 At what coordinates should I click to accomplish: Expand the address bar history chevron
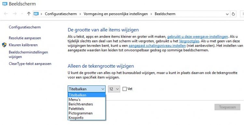[227, 14]
